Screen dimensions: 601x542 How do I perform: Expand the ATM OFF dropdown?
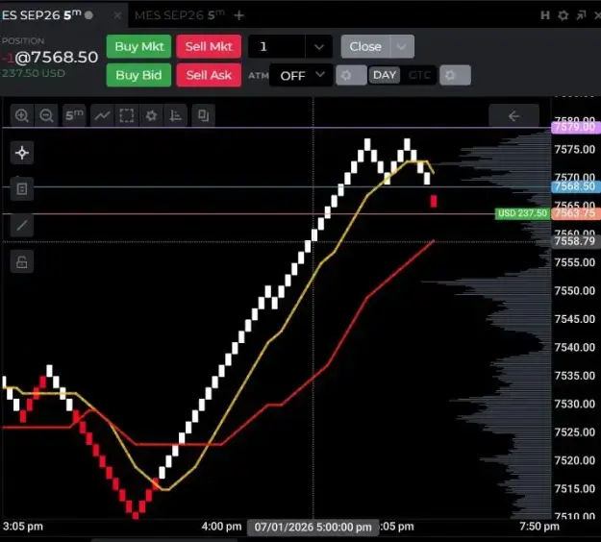(301, 76)
